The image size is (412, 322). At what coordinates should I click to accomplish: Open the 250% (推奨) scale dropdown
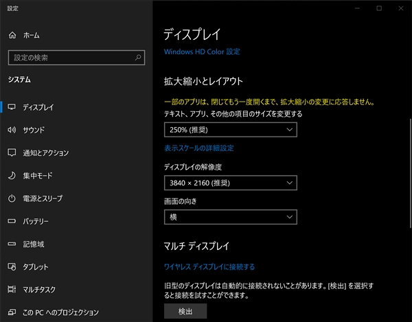pyautogui.click(x=231, y=130)
